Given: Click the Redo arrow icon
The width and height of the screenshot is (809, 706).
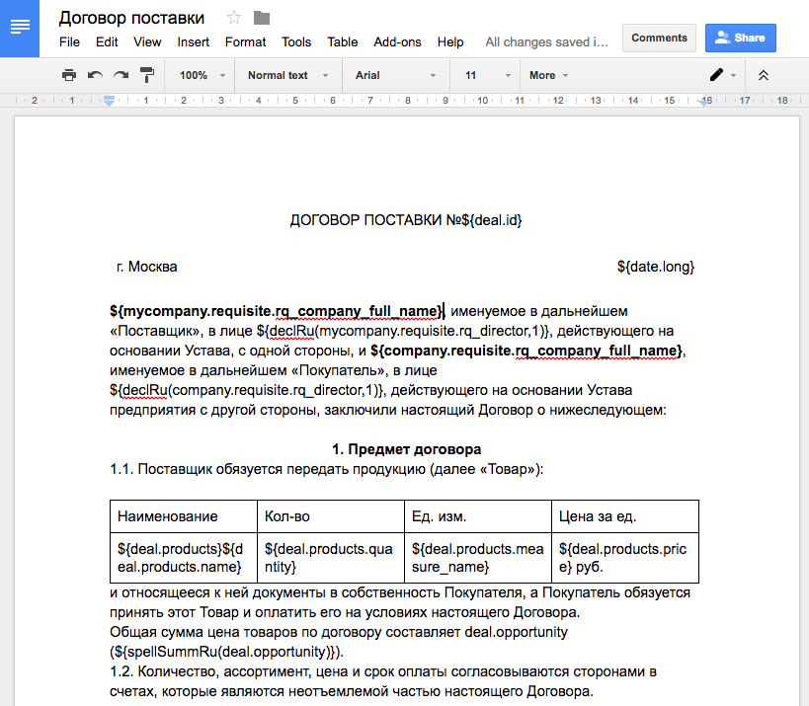Looking at the screenshot, I should coord(121,75).
